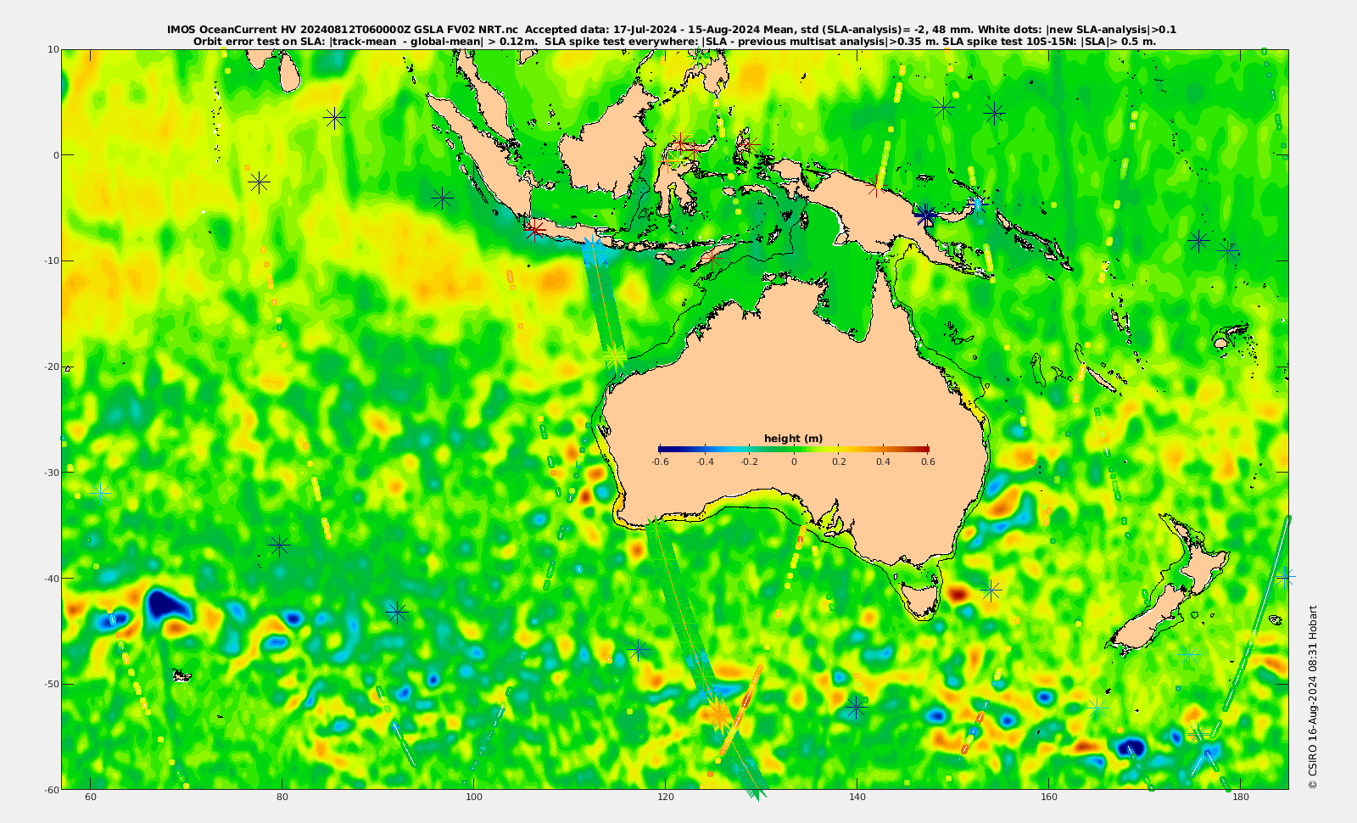Click longitude axis label 100
Viewport: 1357px width, 823px height.
(474, 798)
